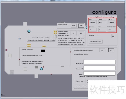
Task: Click the change user button
Action: [x=80, y=81]
